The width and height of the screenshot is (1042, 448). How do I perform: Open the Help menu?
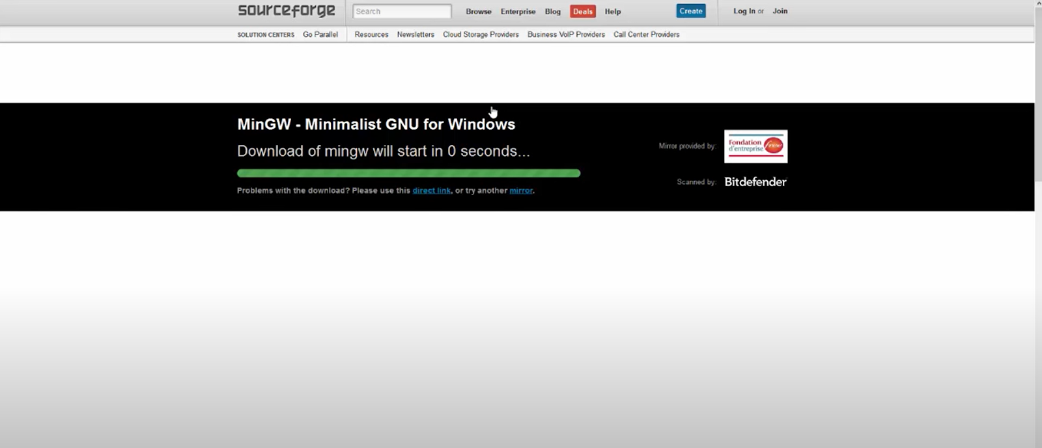[613, 11]
